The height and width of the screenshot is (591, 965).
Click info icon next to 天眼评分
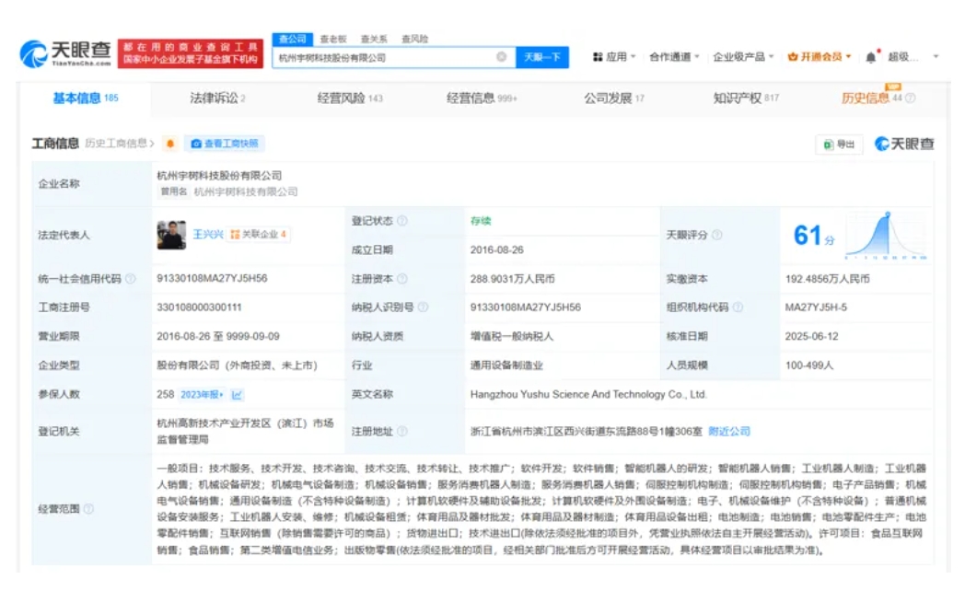(x=717, y=235)
